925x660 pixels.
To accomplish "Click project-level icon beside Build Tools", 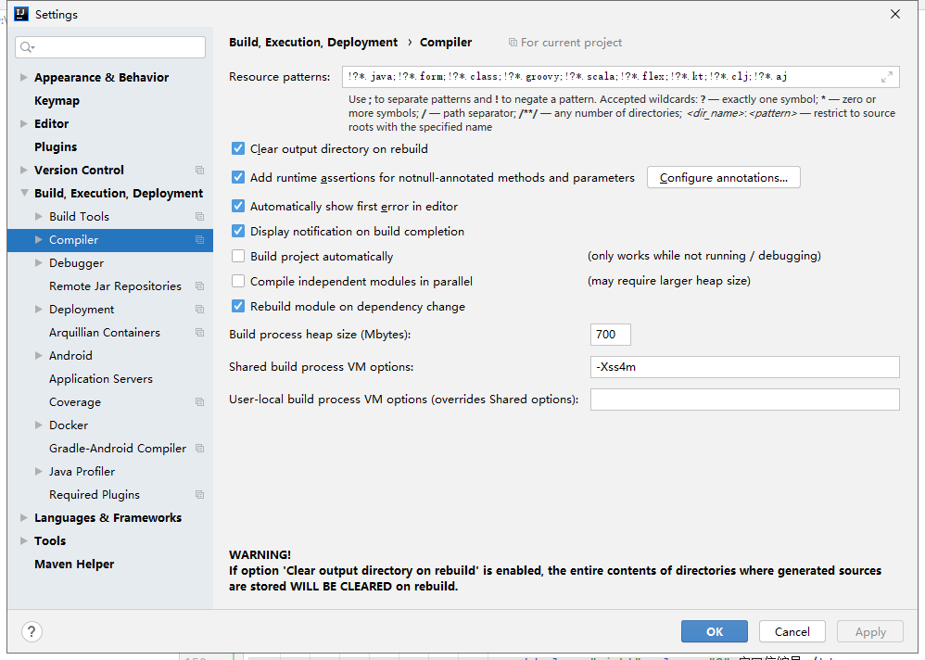I will 200,217.
